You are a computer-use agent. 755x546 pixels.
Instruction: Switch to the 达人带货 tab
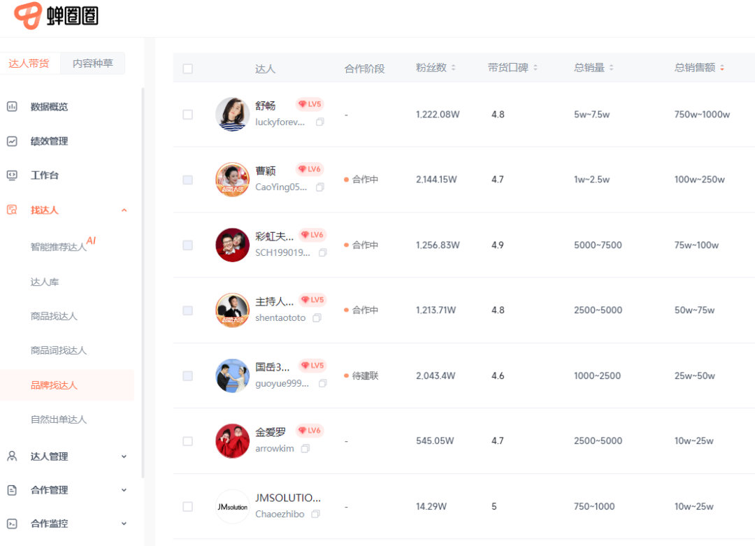29,63
